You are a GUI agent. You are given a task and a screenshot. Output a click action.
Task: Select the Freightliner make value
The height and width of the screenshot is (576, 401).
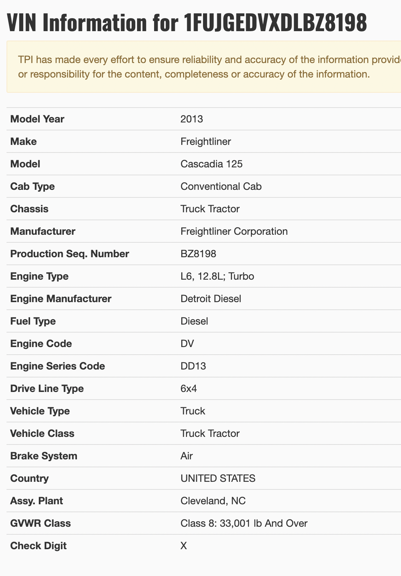click(x=206, y=142)
